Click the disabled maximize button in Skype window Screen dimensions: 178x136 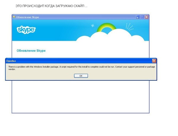point(142,17)
